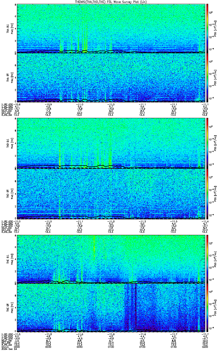The height and width of the screenshot is (351, 219).
Task: Click the THE B-perpendicular spectrogram panel
Action: tap(111, 259)
